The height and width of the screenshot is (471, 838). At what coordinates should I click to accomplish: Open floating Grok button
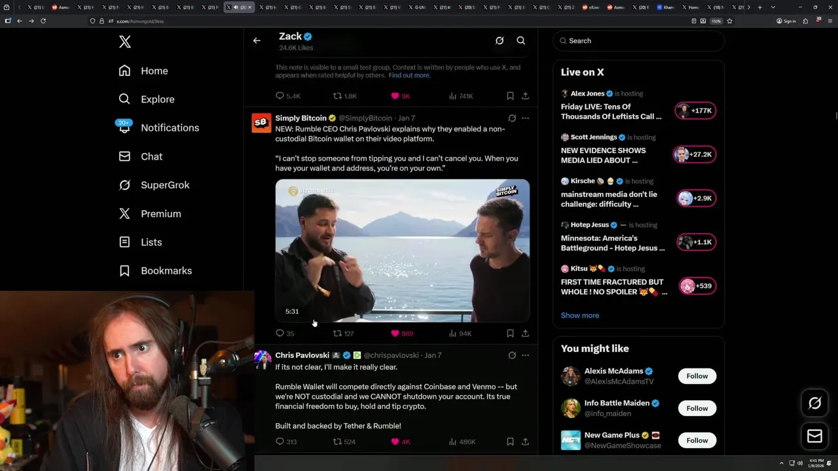[x=814, y=404]
